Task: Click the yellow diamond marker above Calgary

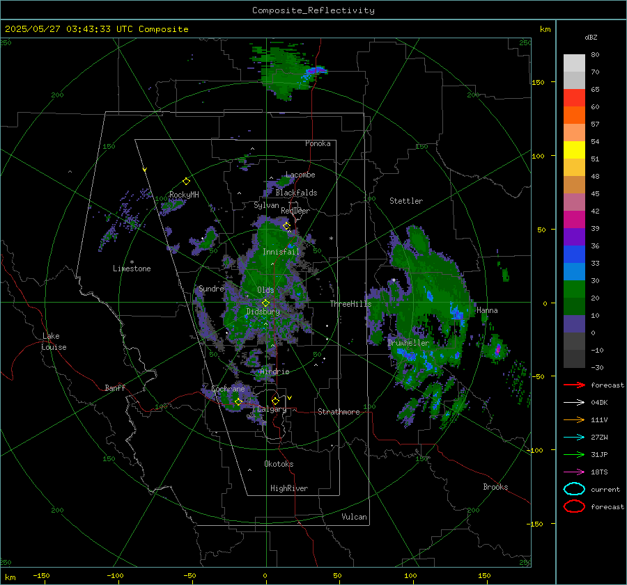Action: [x=275, y=401]
